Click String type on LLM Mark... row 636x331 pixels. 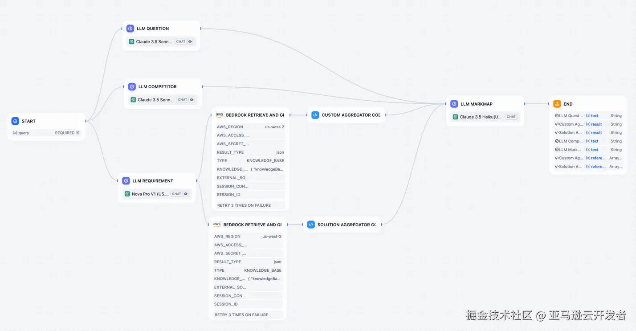click(616, 150)
